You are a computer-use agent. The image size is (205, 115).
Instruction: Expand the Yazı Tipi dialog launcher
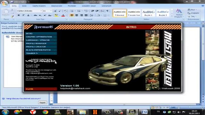[67, 19]
